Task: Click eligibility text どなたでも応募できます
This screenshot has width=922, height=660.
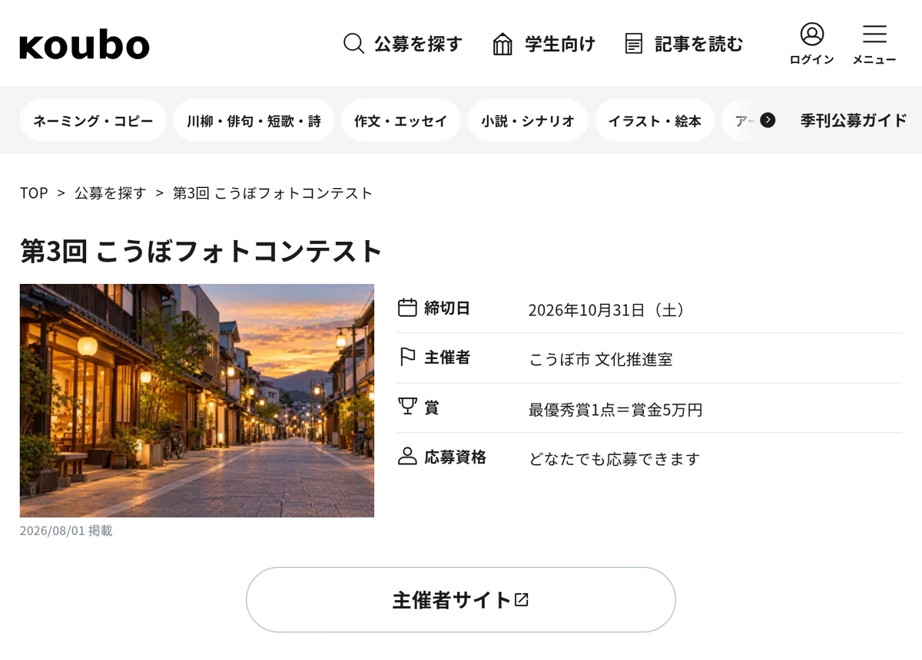Action: [x=615, y=459]
